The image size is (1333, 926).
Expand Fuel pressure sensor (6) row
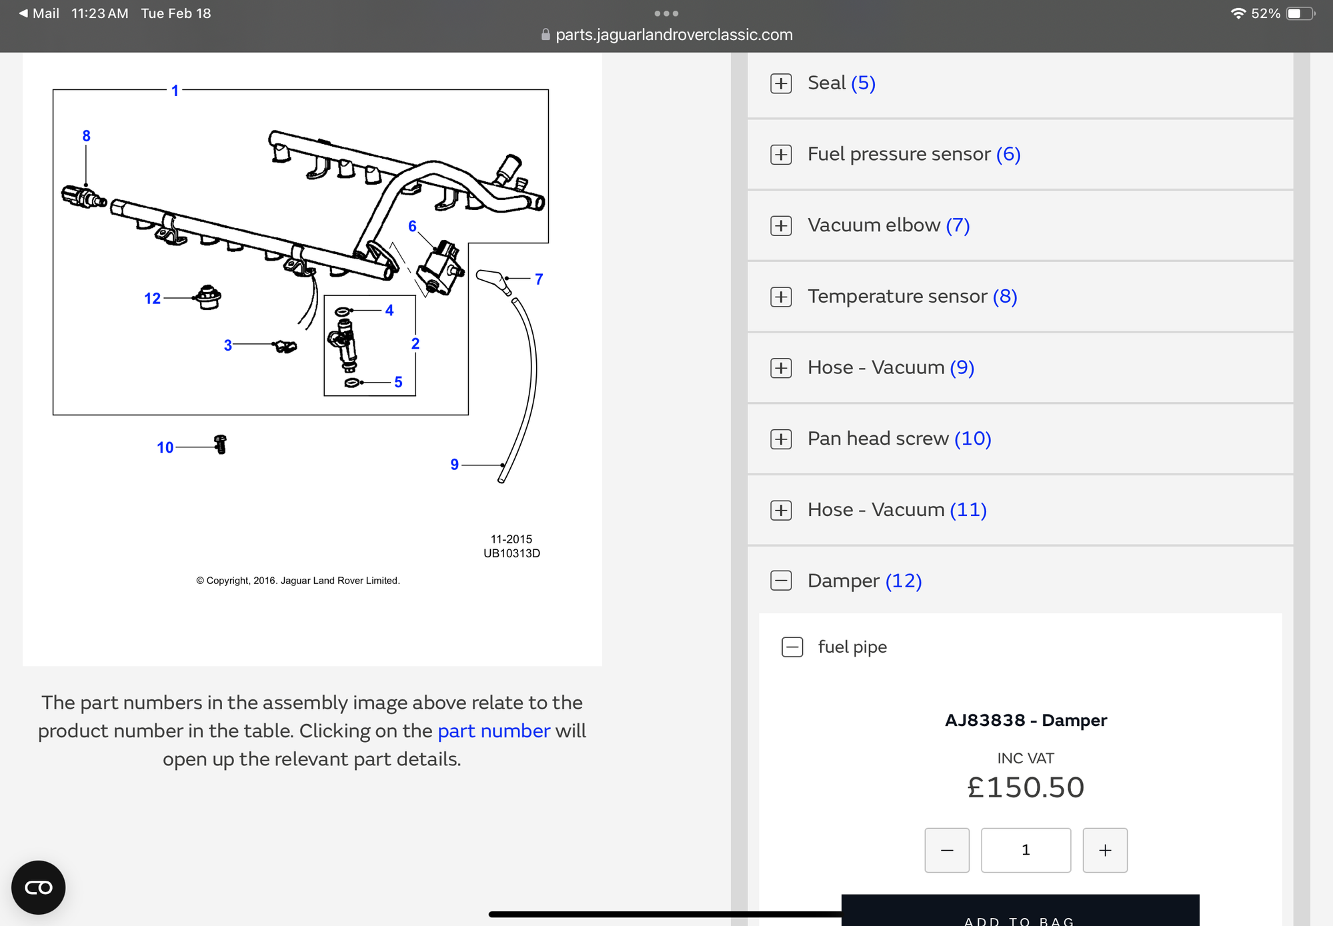(781, 155)
